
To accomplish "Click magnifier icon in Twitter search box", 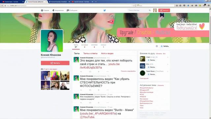I will click(150, 10).
